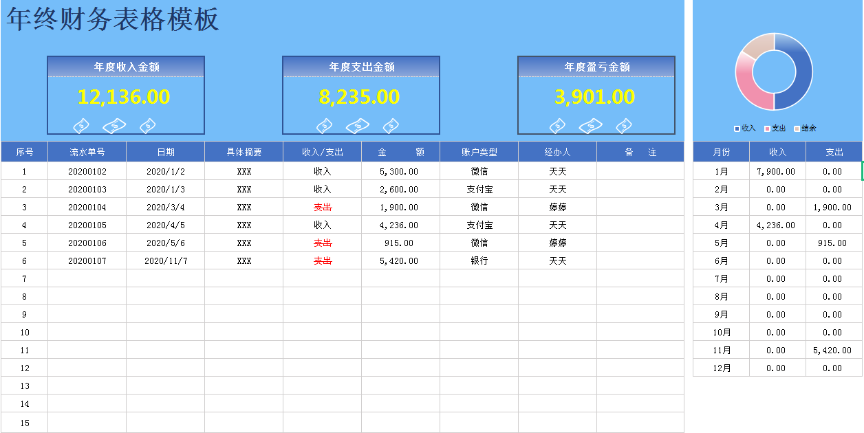Click 天天 in the 20200105 row

pyautogui.click(x=558, y=225)
